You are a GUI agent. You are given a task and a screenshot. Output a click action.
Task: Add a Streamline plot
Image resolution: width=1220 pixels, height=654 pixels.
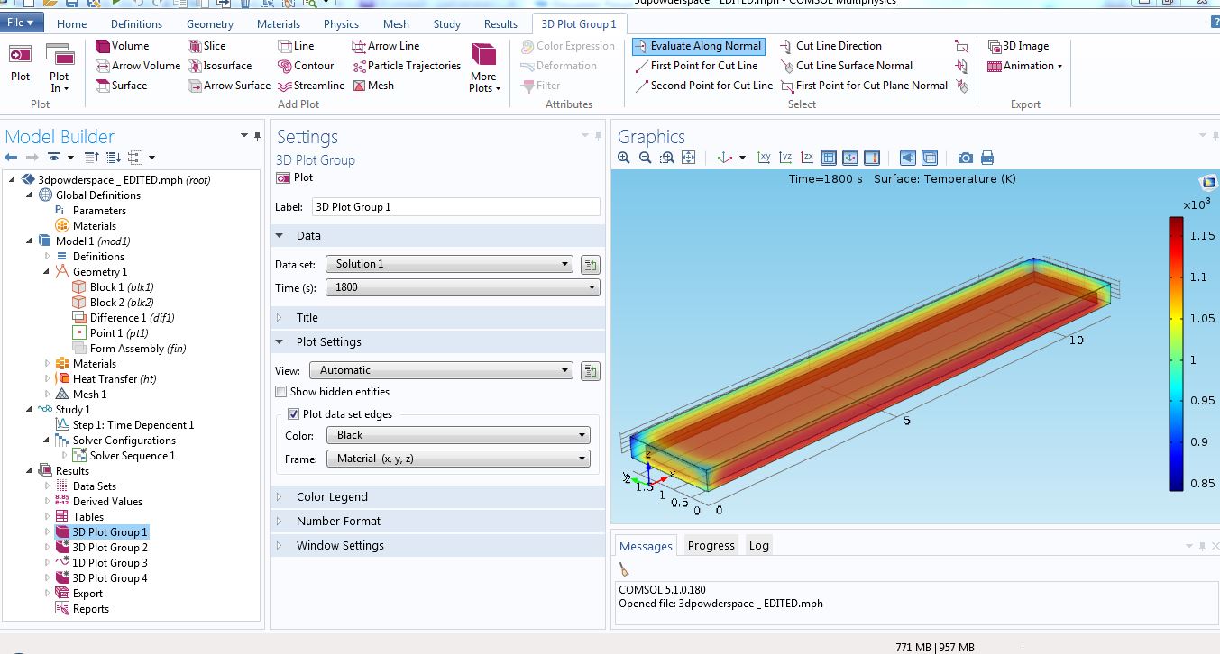311,86
